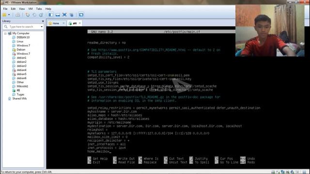Close the Library panel
The width and height of the screenshot is (310, 174).
[x=43, y=21]
